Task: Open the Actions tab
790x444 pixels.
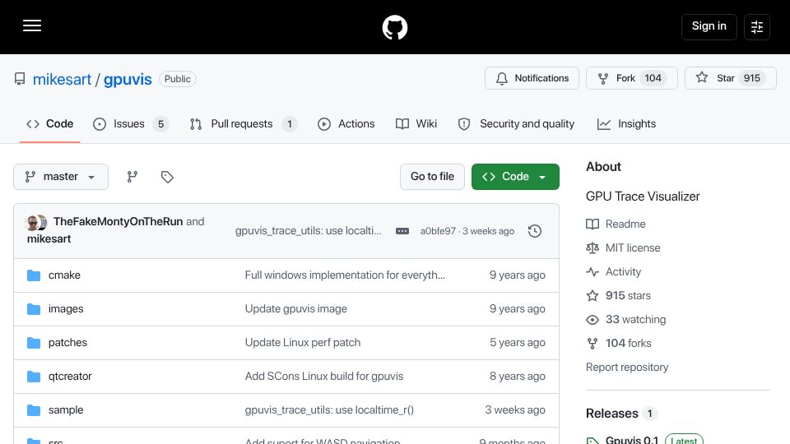Action: [x=346, y=124]
